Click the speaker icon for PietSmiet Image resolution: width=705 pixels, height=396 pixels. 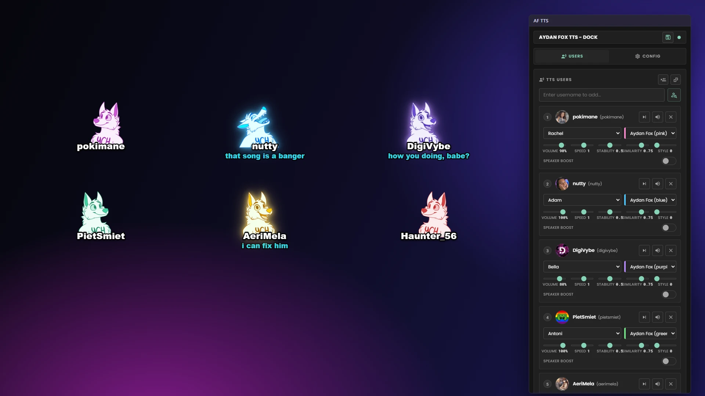click(x=658, y=317)
